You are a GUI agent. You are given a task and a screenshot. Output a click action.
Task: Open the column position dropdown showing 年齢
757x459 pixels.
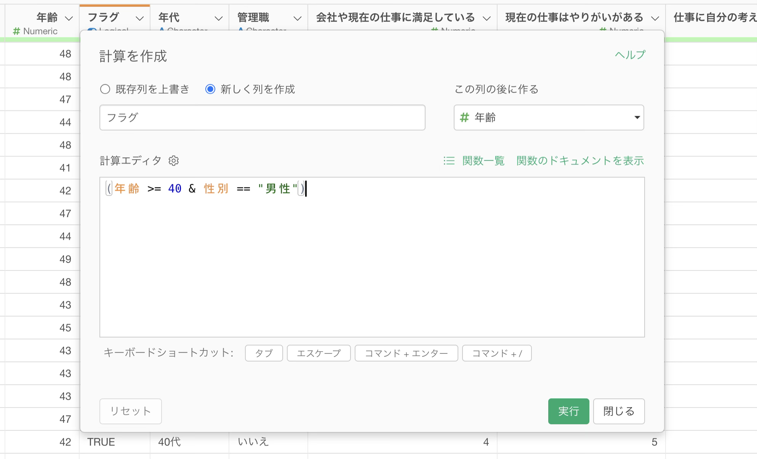point(549,118)
